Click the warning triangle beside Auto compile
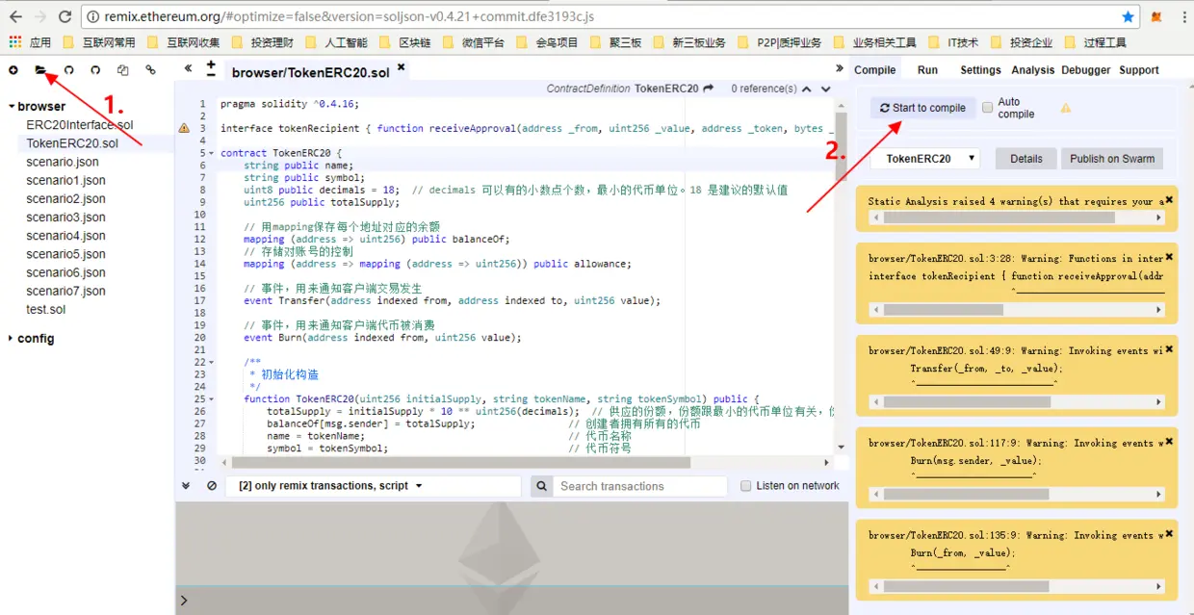 pyautogui.click(x=1066, y=108)
